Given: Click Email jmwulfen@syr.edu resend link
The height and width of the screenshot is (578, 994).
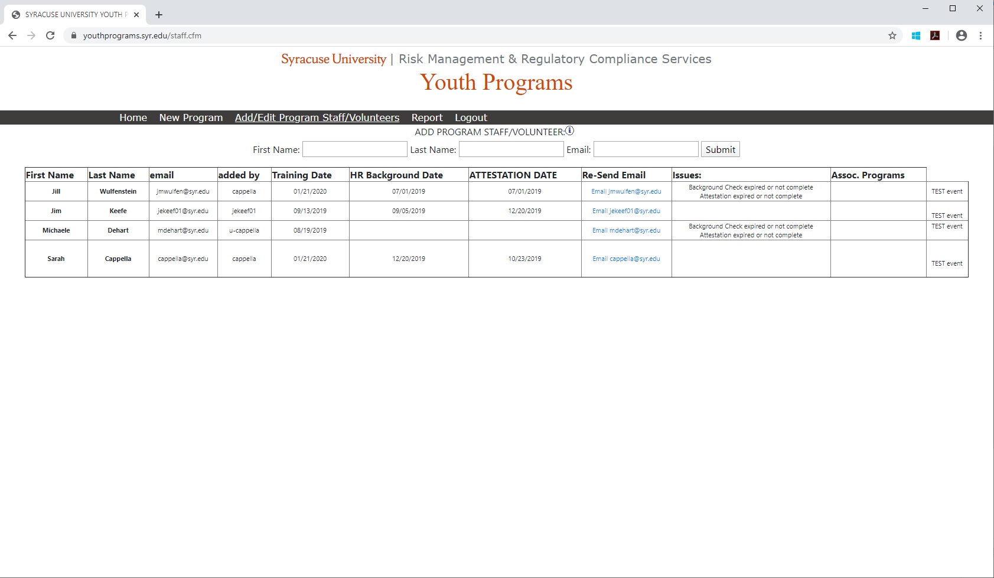Looking at the screenshot, I should [626, 191].
